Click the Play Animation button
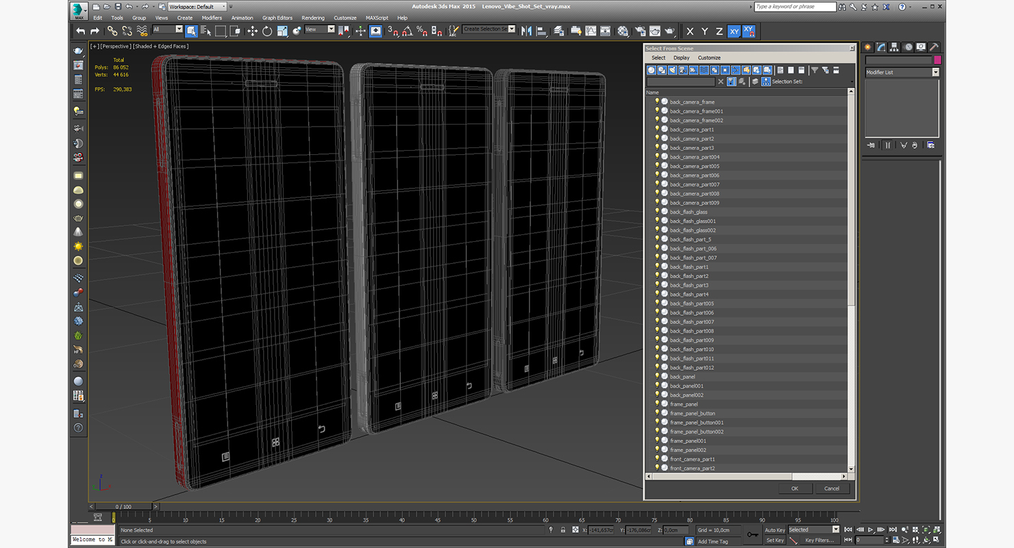This screenshot has height=548, width=1014. (x=871, y=530)
